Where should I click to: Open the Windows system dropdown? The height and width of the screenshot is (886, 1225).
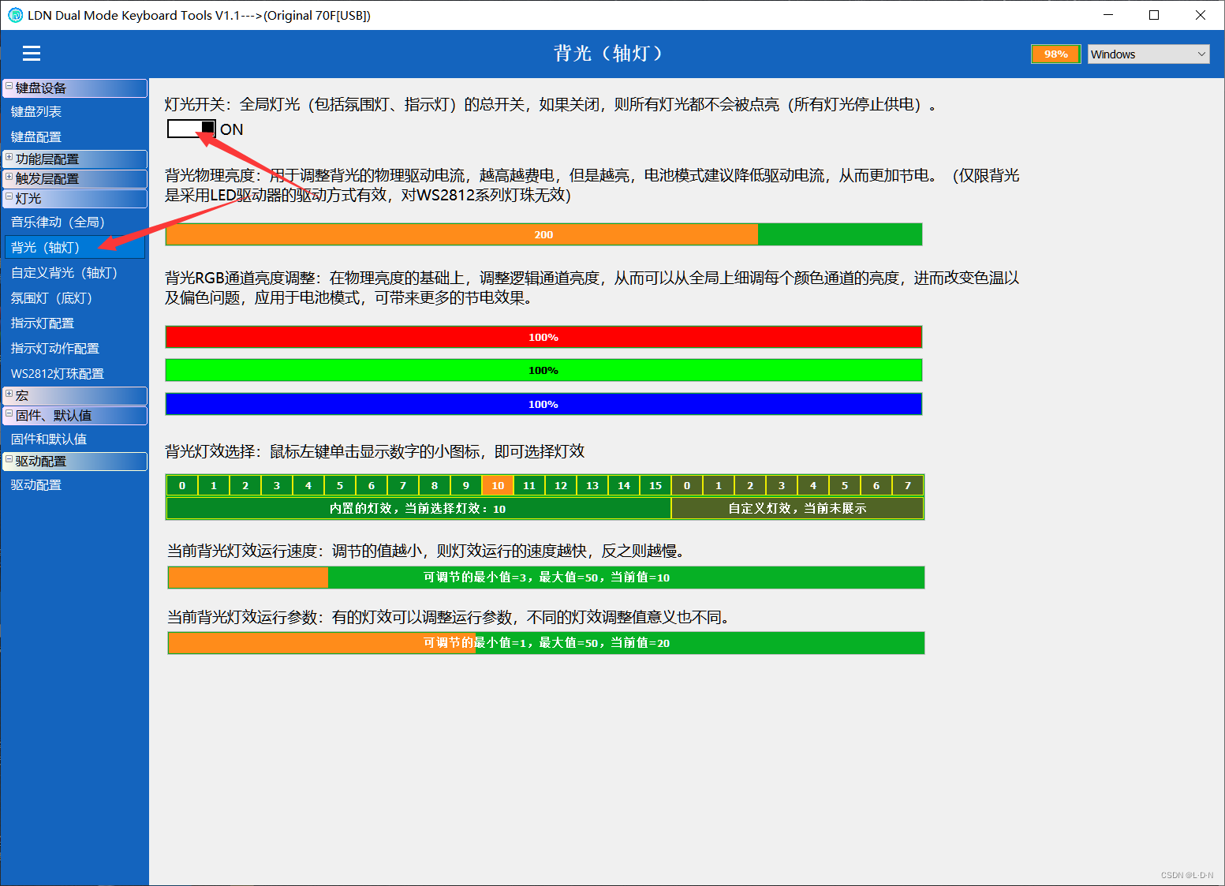coord(1148,54)
